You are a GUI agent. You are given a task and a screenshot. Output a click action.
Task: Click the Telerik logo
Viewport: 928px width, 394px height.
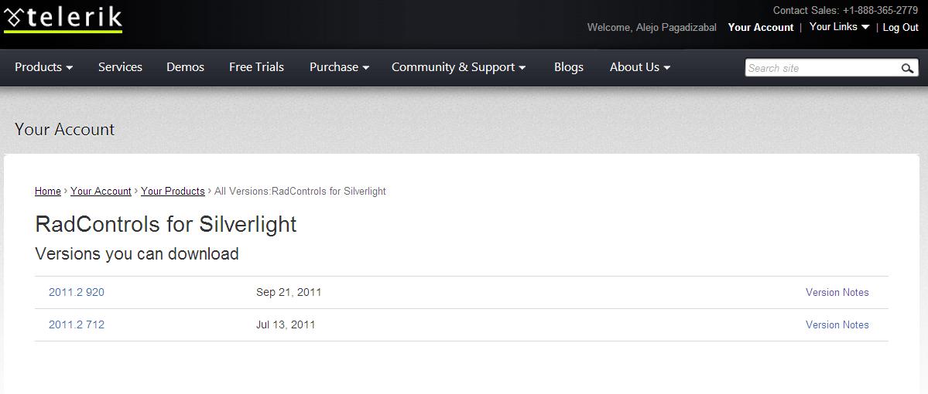[63, 19]
